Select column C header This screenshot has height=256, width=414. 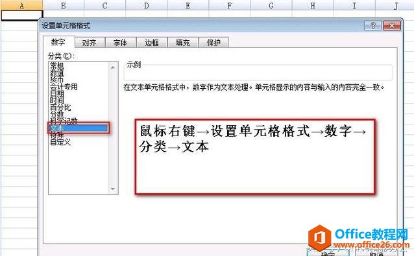[x=105, y=5]
